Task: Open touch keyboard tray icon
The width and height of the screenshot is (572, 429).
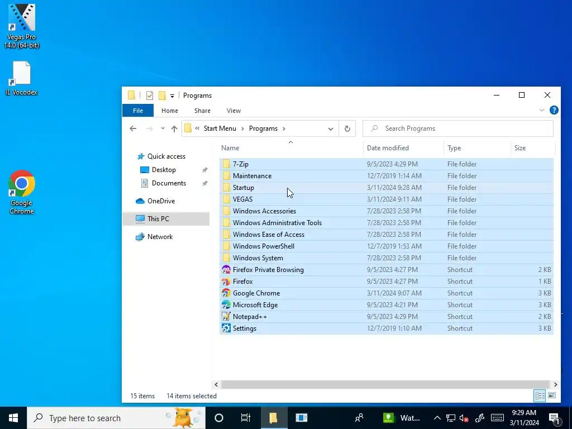Action: [x=497, y=418]
